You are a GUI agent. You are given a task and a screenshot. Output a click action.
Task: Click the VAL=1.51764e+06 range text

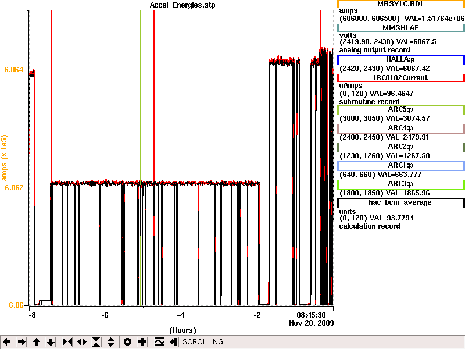click(434, 19)
